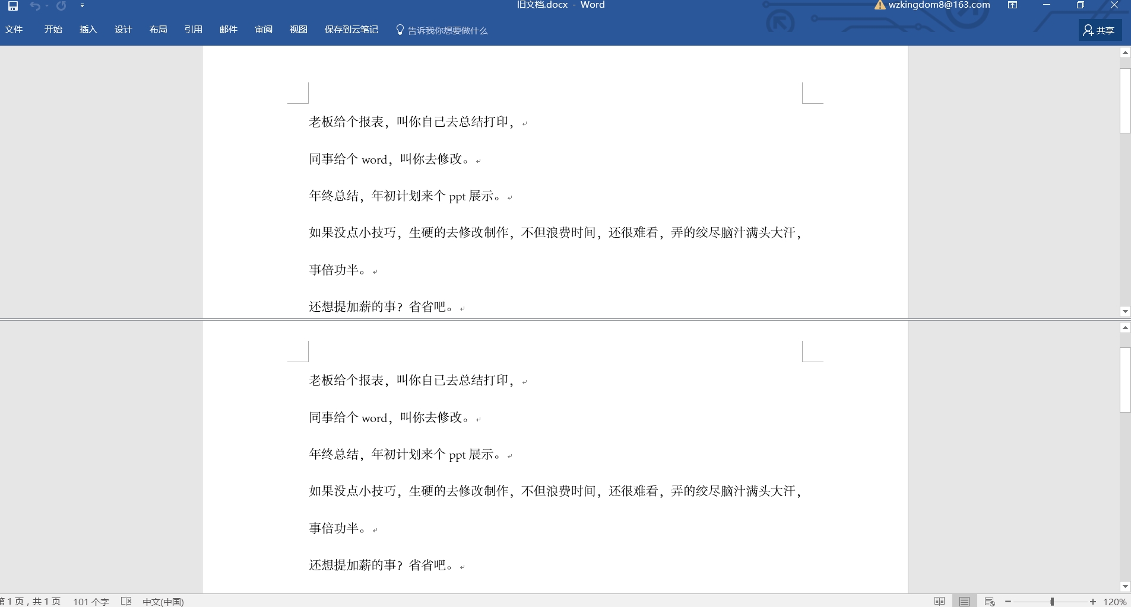Click the Redo icon in quick access toolbar

[61, 6]
